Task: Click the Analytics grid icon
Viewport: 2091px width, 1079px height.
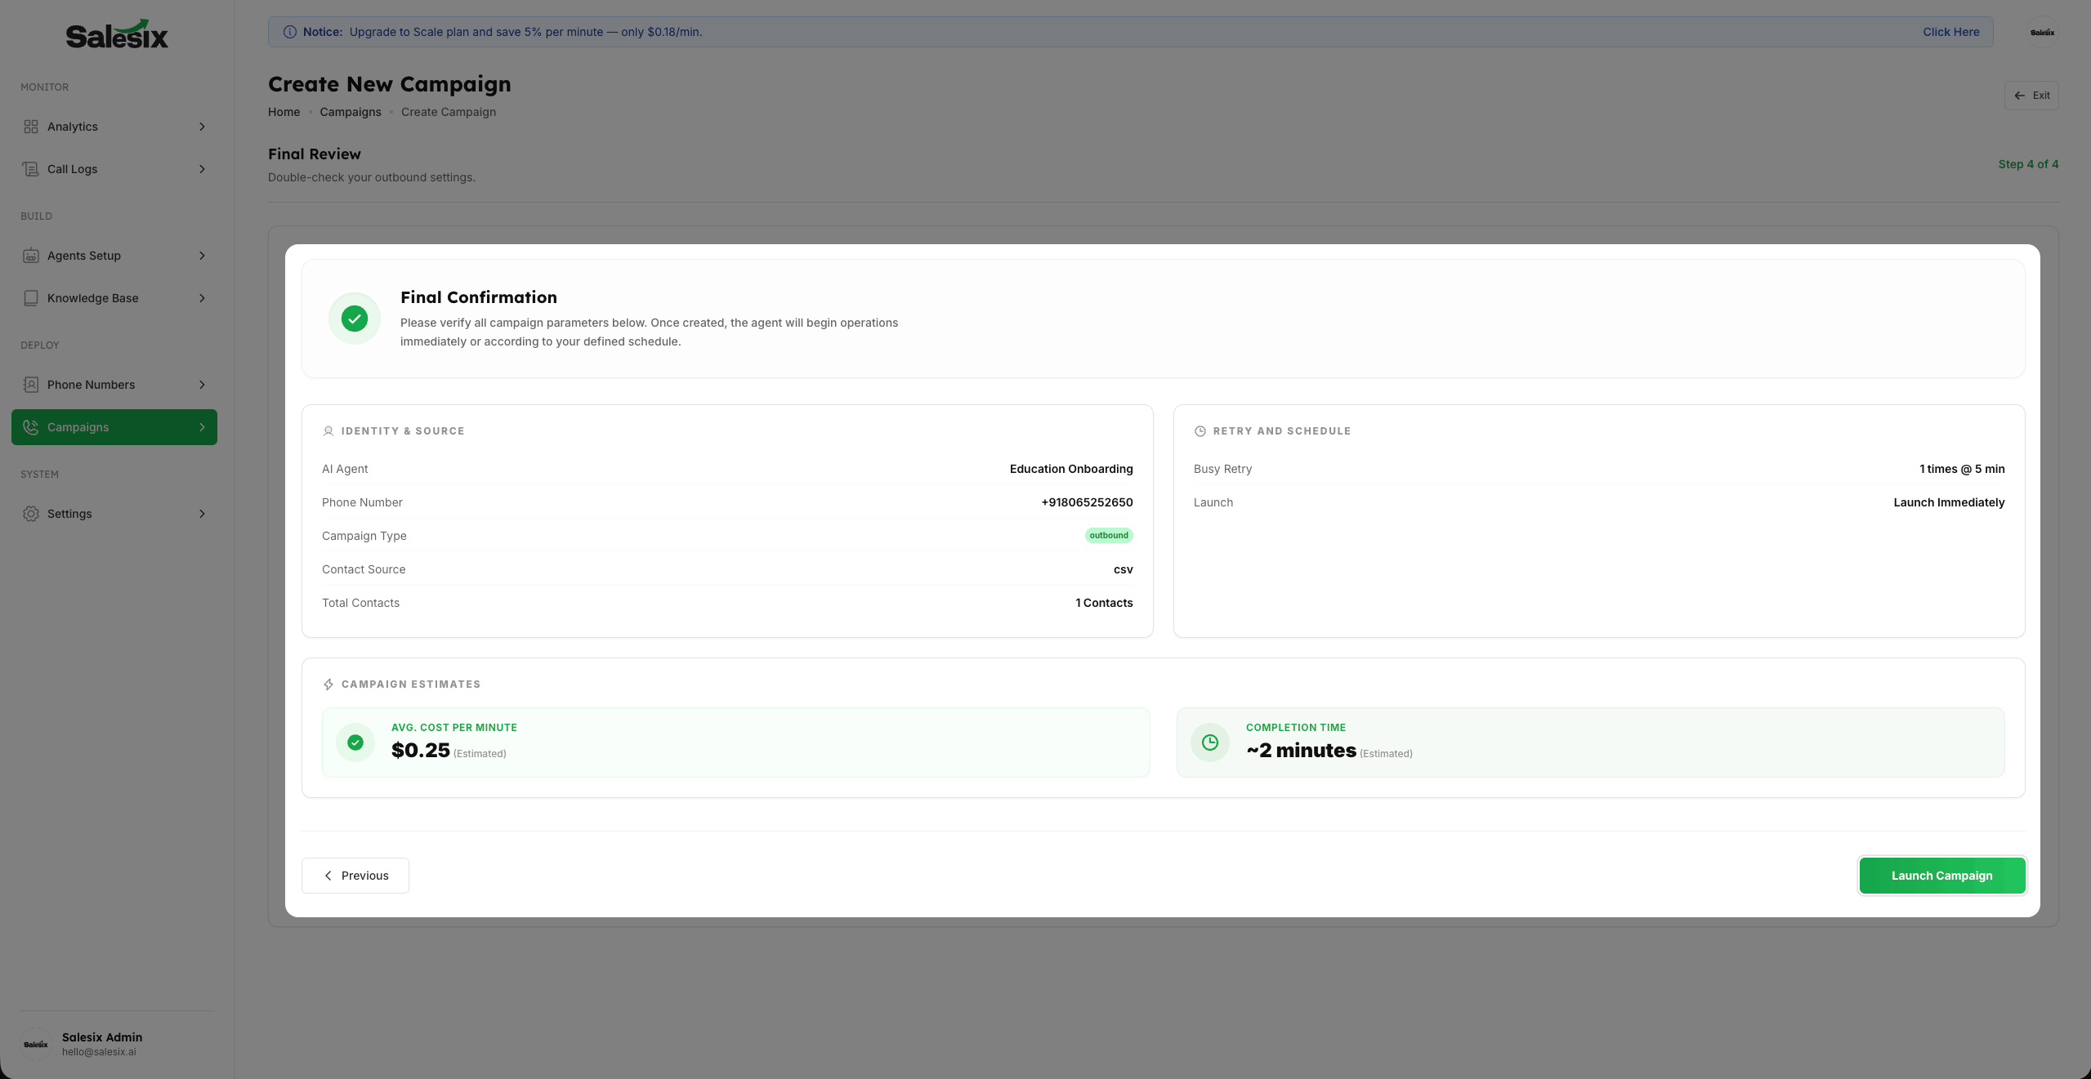Action: point(31,127)
